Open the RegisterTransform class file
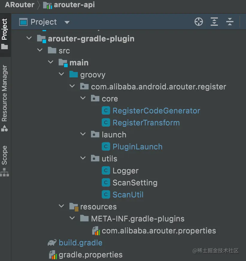 click(146, 123)
